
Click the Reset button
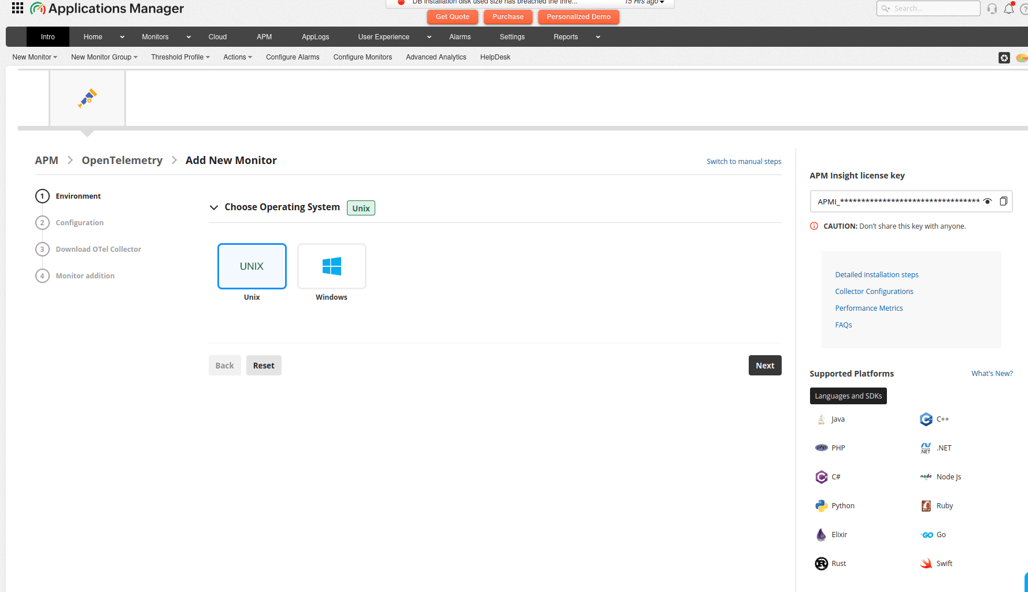point(264,366)
